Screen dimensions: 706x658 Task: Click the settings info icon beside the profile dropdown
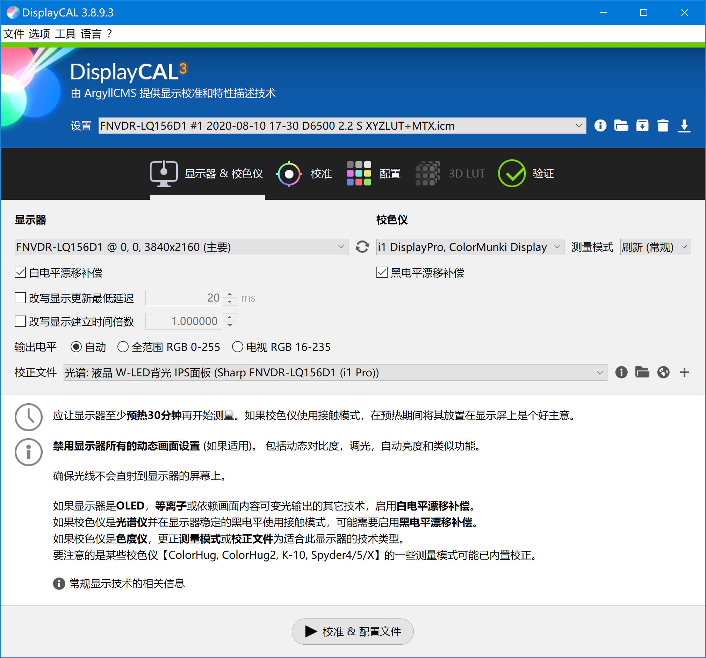pos(600,126)
